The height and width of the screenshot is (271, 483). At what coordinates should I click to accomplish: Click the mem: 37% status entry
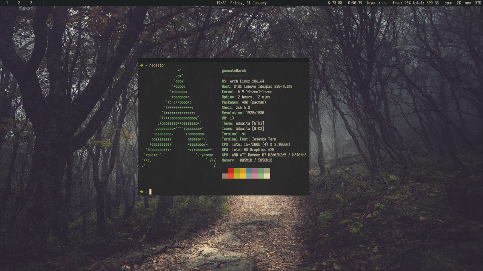point(473,3)
